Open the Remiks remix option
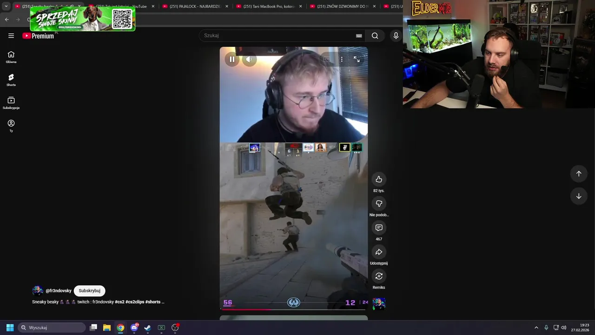 [379, 276]
